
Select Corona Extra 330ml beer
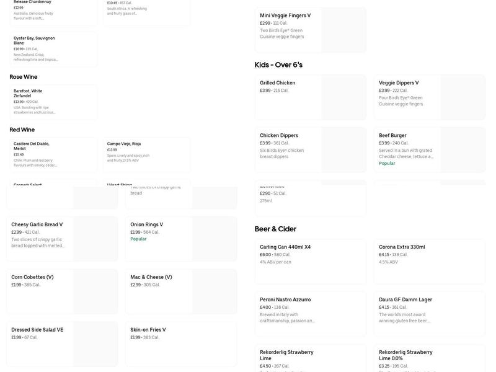click(x=430, y=261)
